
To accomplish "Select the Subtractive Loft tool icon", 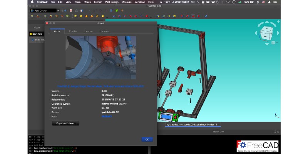I will tap(131, 16).
